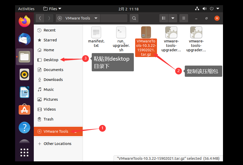Click the network indicator in the top bar
Screen dimensions: 243x165
coord(197,9)
